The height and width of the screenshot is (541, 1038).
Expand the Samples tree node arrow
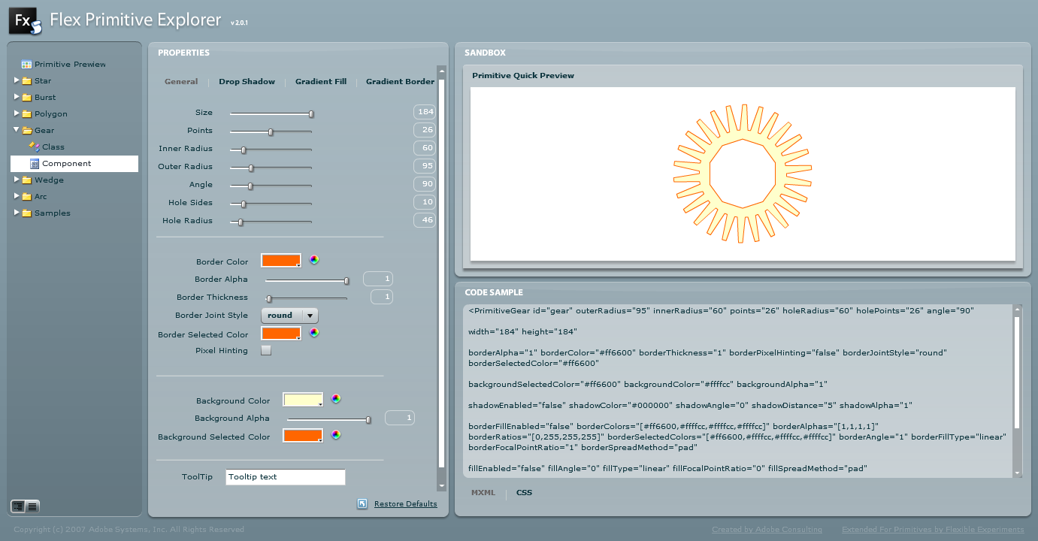click(x=17, y=213)
